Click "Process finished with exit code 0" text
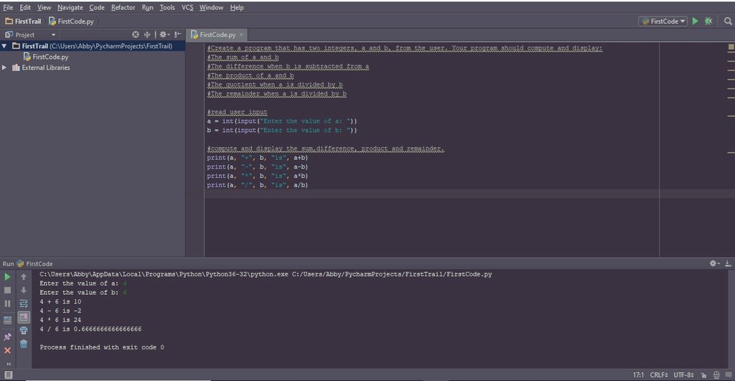735x381 pixels. [102, 347]
